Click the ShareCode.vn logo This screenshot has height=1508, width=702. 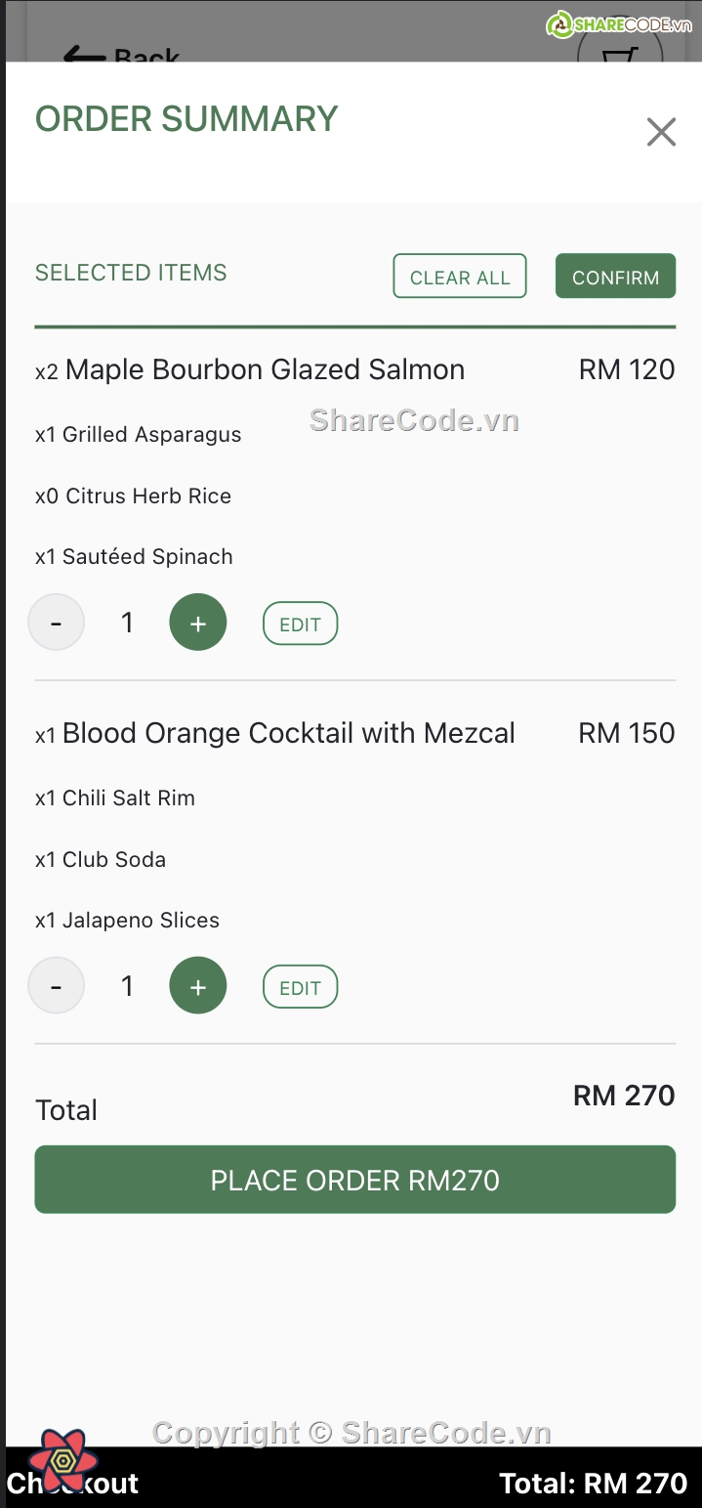(x=619, y=24)
